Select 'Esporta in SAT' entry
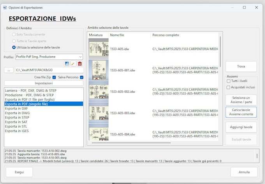Image resolution: width=265 pixels, height=184 pixels. (x=44, y=122)
